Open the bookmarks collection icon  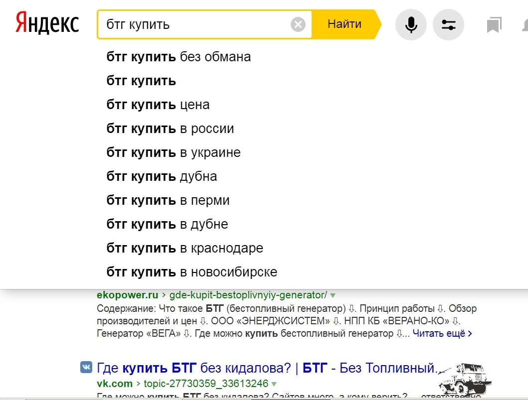[494, 25]
